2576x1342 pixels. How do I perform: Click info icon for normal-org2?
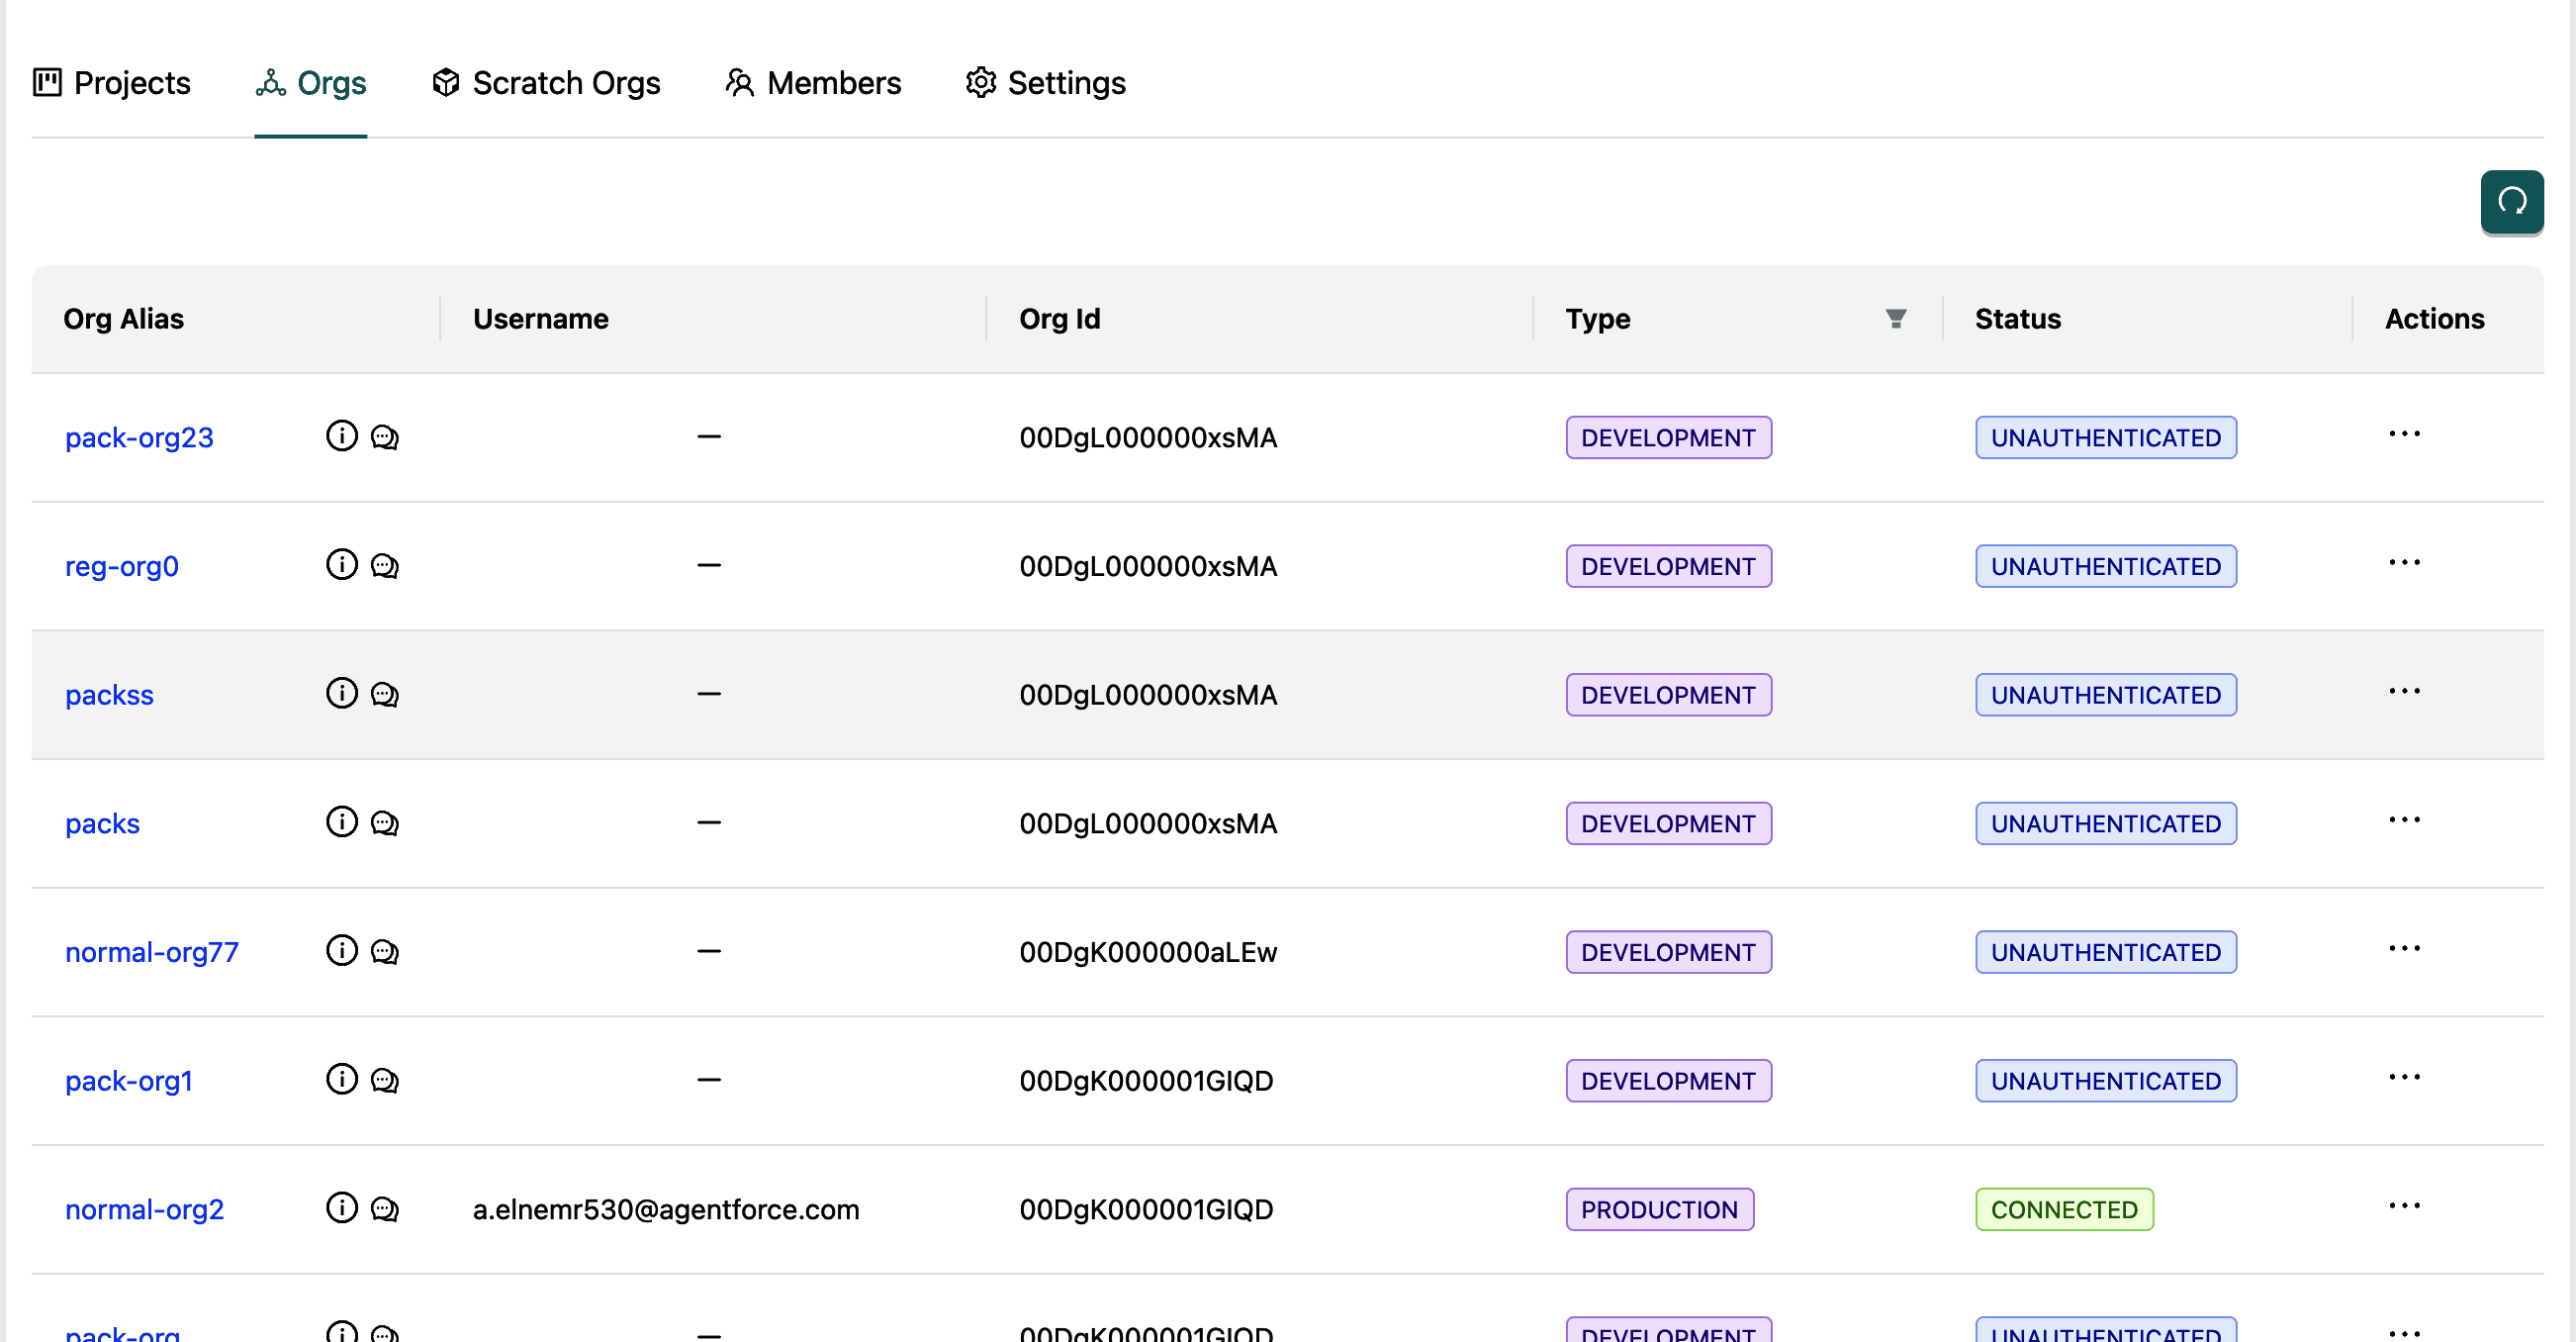tap(341, 1208)
